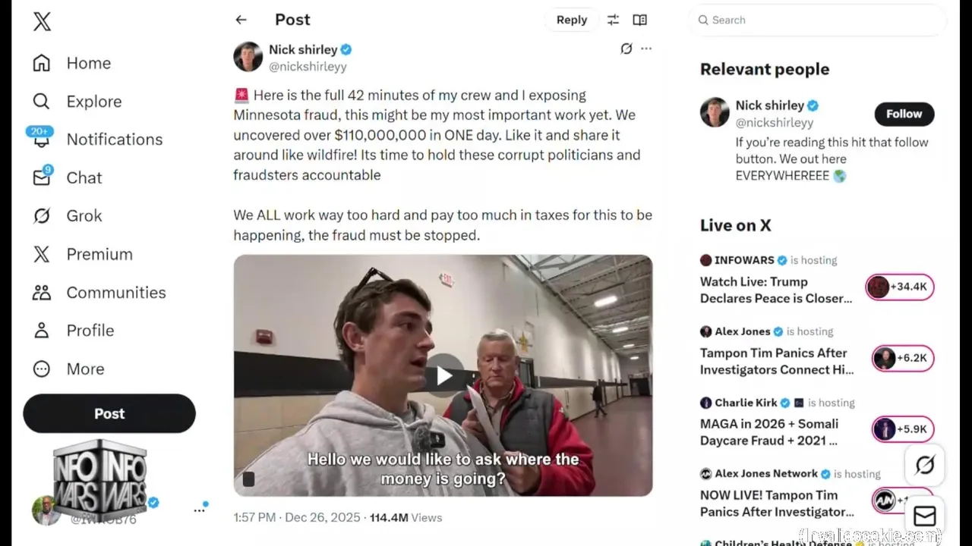This screenshot has height=546, width=972.
Task: Open the floating Grok button
Action: (924, 464)
